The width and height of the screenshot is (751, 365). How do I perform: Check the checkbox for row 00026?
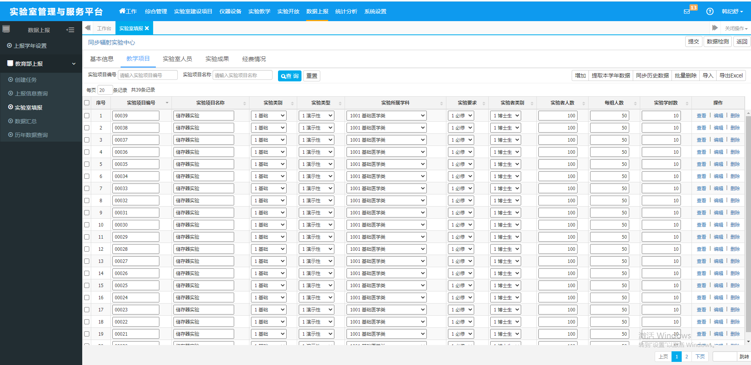pyautogui.click(x=87, y=273)
